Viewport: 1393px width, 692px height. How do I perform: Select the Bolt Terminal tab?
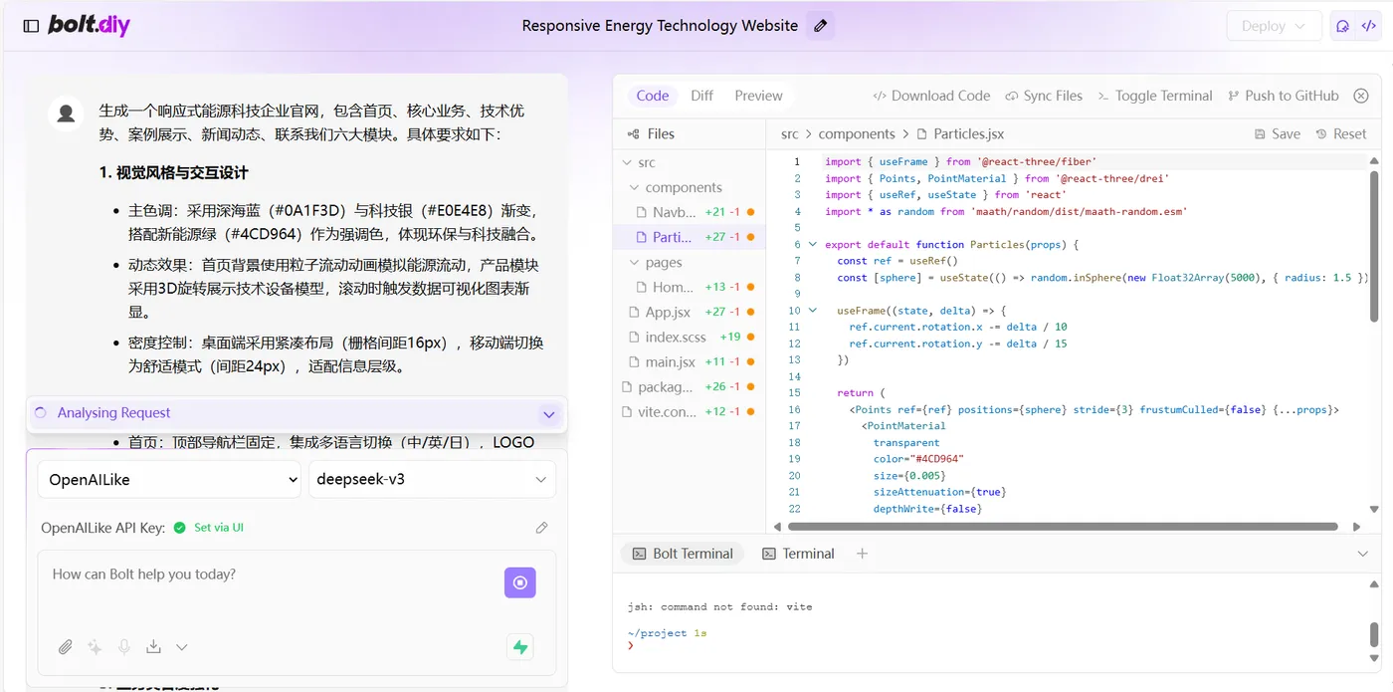point(683,554)
